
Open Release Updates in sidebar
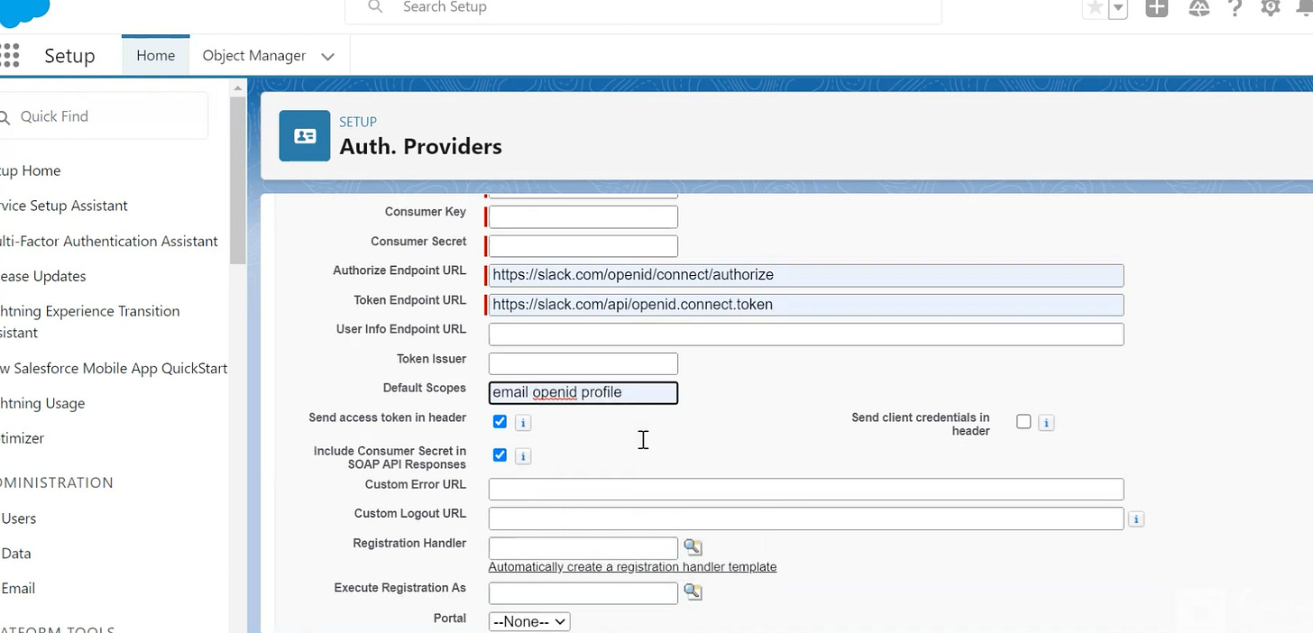pyautogui.click(x=43, y=276)
